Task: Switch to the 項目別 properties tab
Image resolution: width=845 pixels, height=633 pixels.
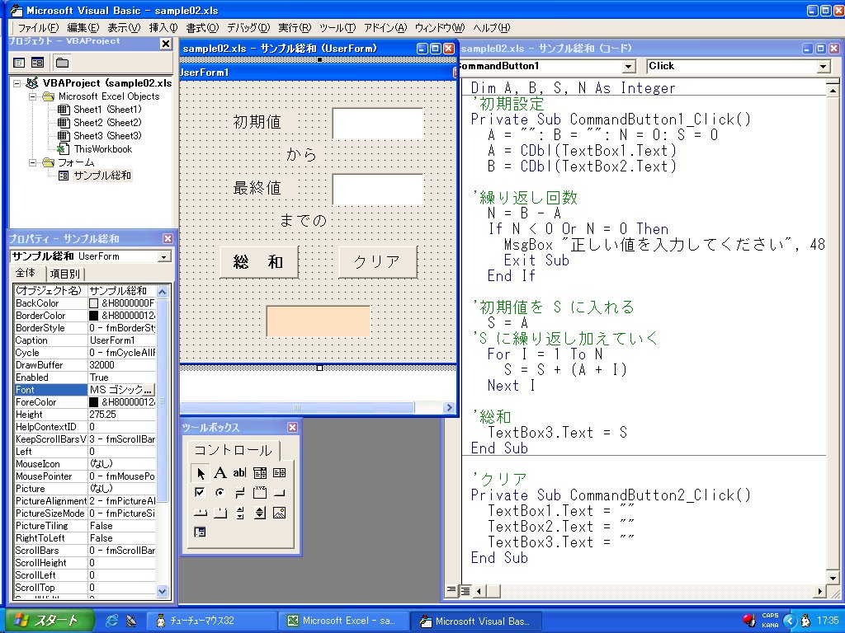Action: pyautogui.click(x=64, y=274)
